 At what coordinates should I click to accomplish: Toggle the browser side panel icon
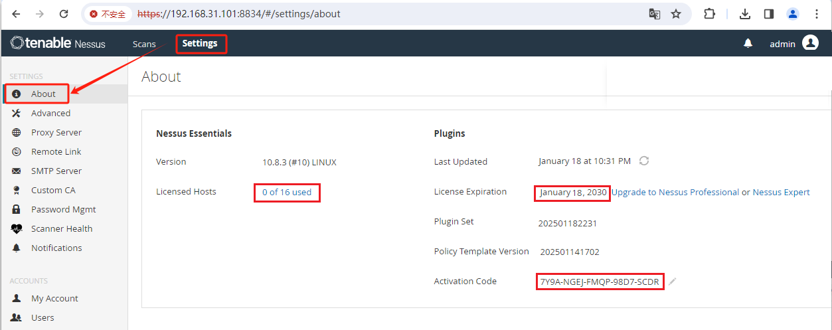coord(769,14)
